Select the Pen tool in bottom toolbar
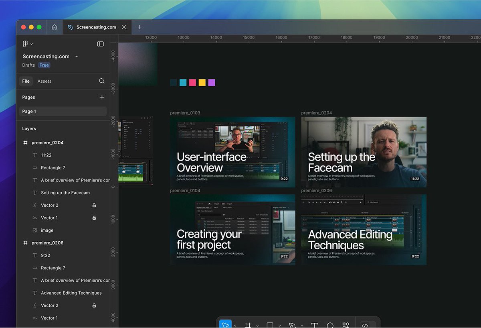The image size is (481, 328). point(292,325)
